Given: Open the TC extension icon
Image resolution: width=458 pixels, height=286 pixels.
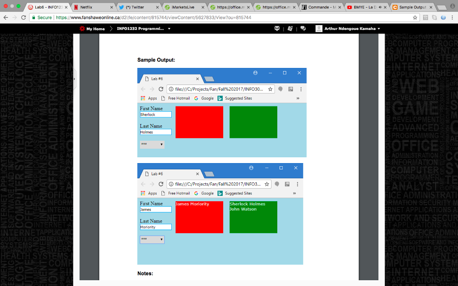Looking at the screenshot, I should (426, 17).
